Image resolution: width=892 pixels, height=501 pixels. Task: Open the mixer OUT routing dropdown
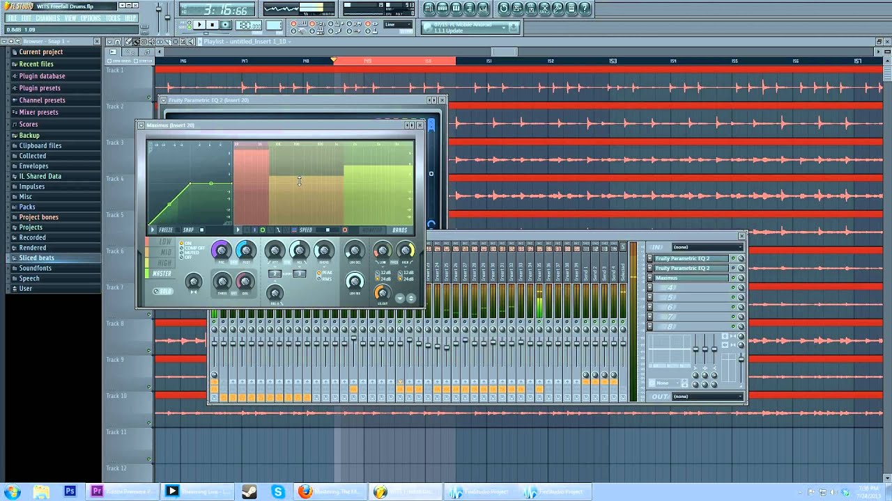pos(707,397)
